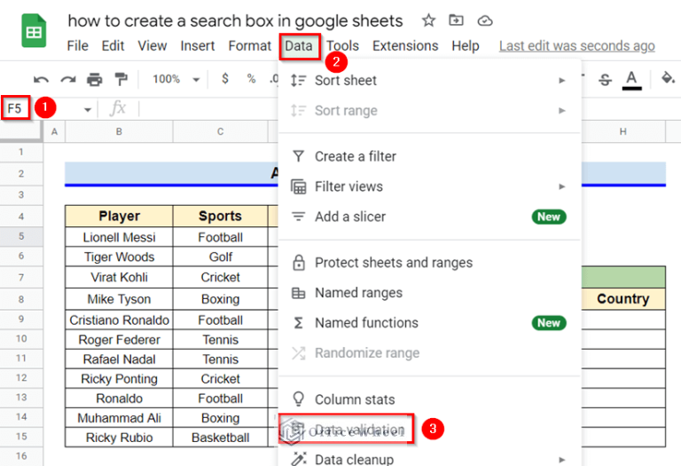The height and width of the screenshot is (466, 681).
Task: Format as currency with dollar icon
Action: click(224, 79)
